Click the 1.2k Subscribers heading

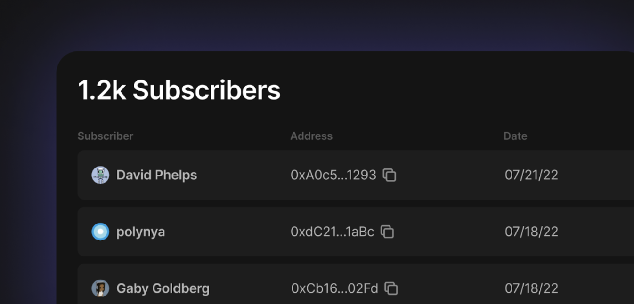[179, 90]
